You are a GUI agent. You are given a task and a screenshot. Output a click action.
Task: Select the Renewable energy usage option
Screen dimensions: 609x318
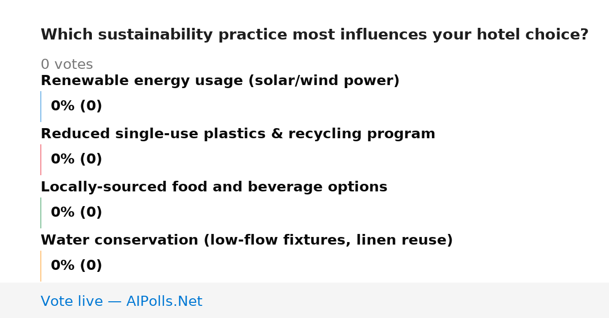tap(220, 81)
